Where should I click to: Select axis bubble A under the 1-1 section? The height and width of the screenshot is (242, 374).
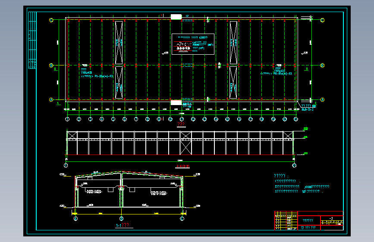[x=75, y=218]
